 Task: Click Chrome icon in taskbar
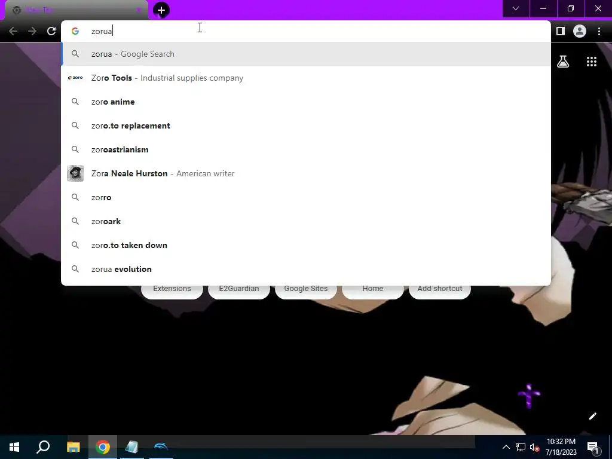point(103,447)
